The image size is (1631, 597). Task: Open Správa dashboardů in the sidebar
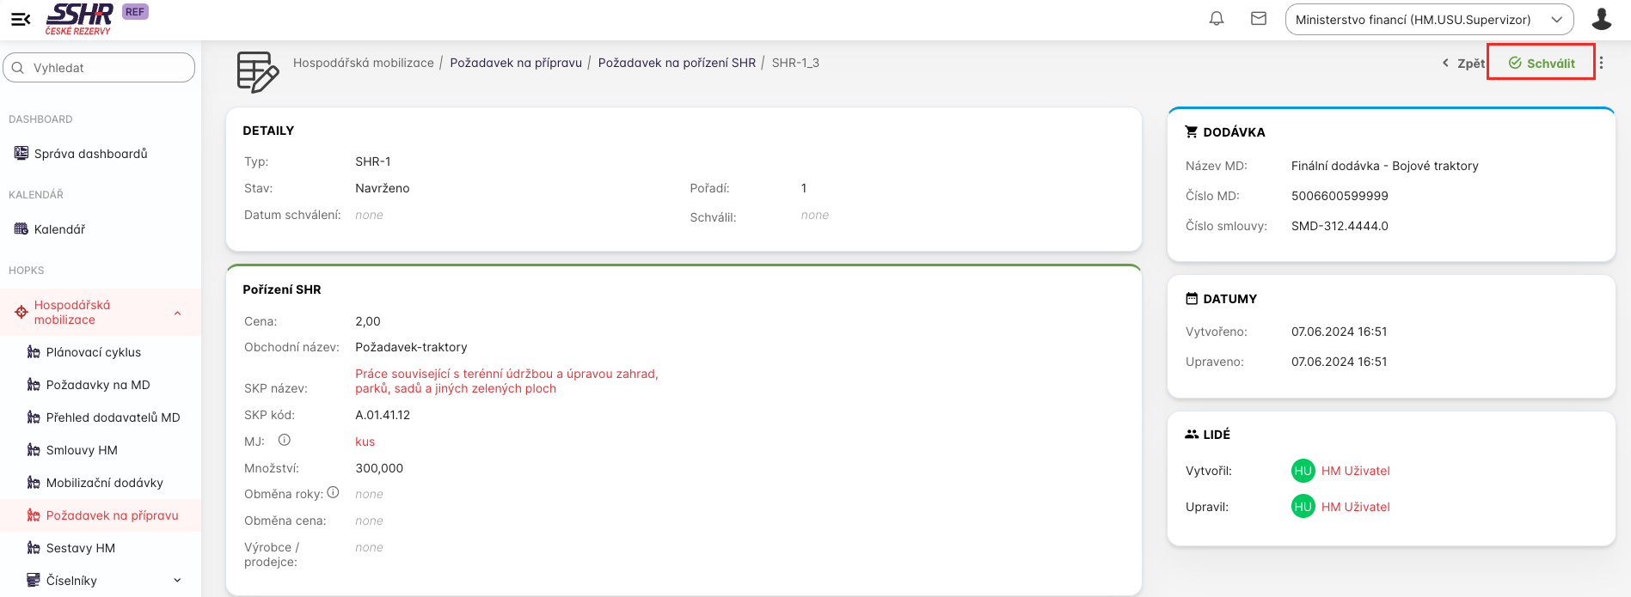(x=90, y=154)
